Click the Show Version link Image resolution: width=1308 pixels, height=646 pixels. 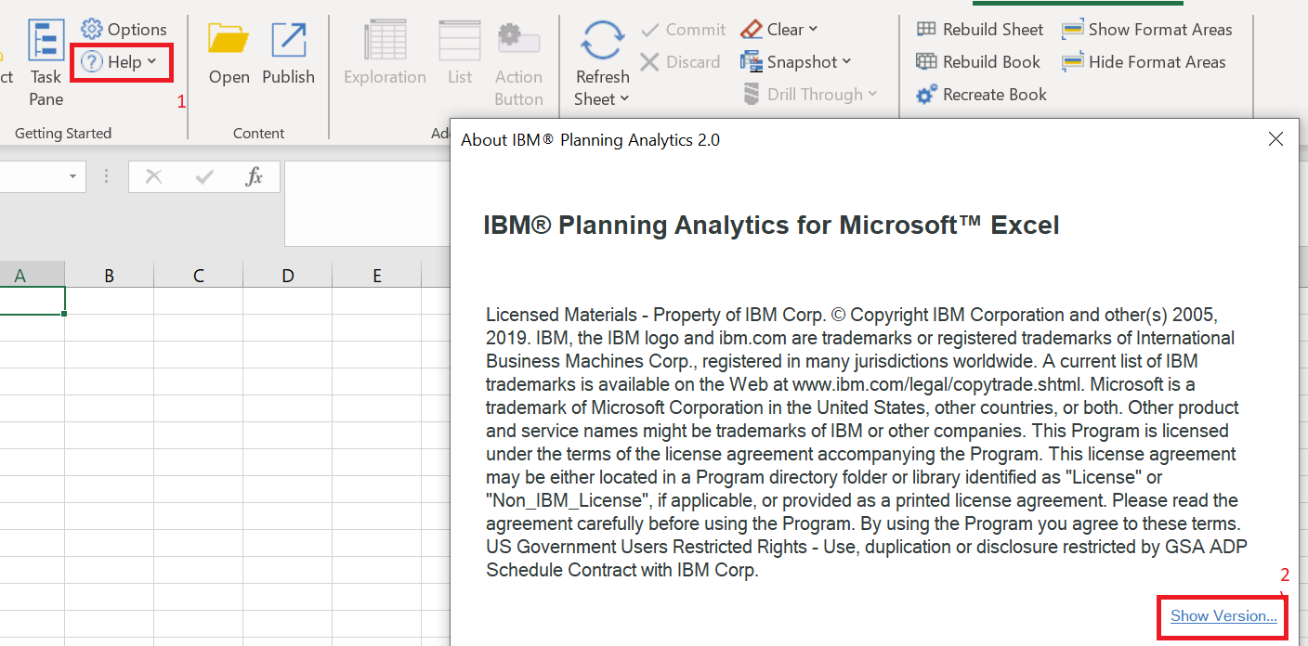pyautogui.click(x=1223, y=615)
